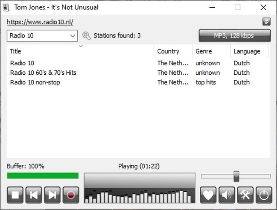The height and width of the screenshot is (210, 277).
Task: Select the Radio 10 station row title
Action: 22,63
